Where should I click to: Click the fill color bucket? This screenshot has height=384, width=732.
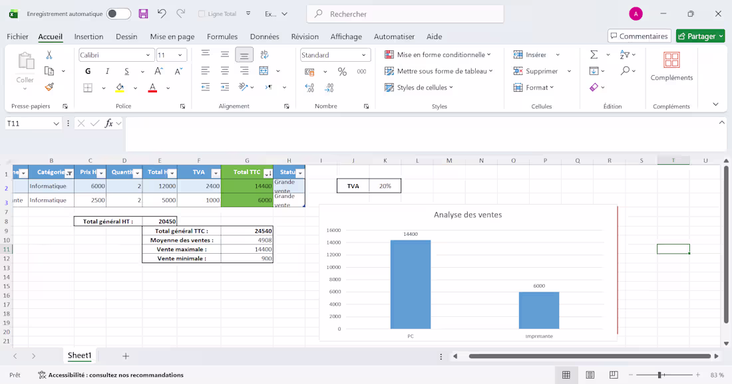[120, 88]
